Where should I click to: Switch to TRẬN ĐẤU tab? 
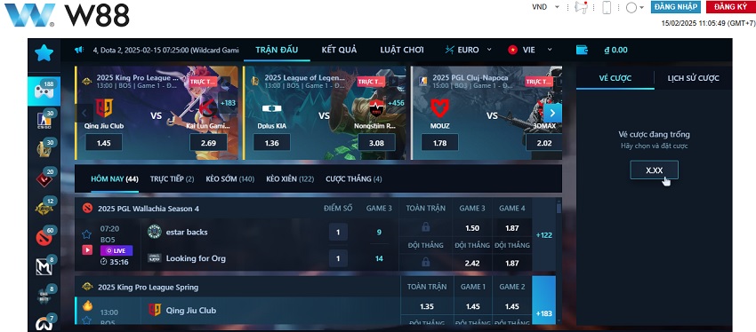point(277,50)
